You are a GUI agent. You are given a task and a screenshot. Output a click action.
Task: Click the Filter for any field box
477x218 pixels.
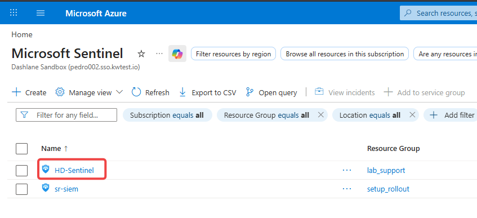[66, 115]
